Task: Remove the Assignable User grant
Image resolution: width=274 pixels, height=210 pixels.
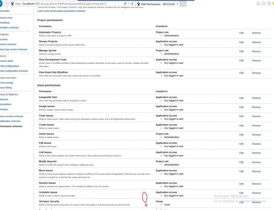Action: tap(256, 98)
